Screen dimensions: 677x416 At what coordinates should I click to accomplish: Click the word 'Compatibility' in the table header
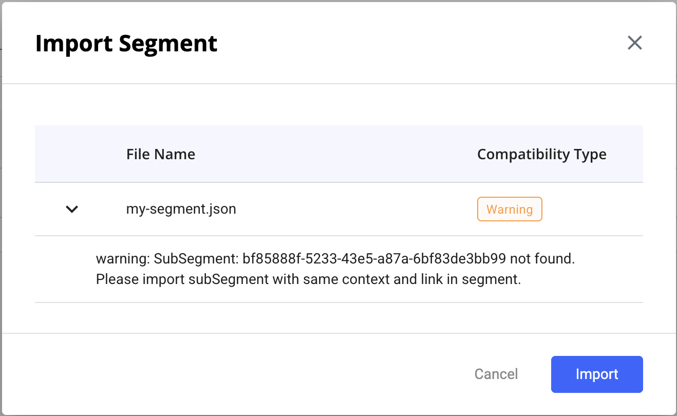tap(519, 154)
